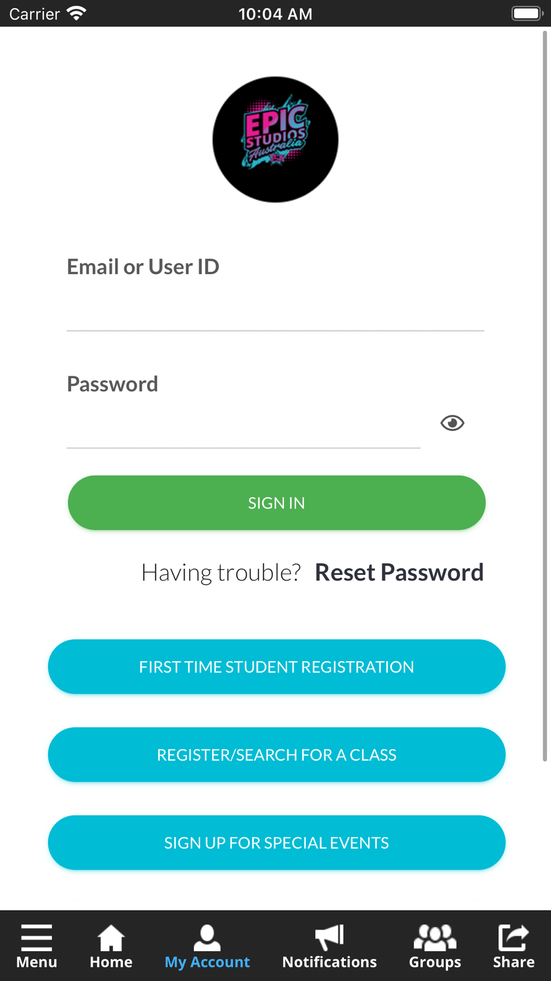Toggle password visibility eye icon
This screenshot has width=551, height=981.
[452, 423]
